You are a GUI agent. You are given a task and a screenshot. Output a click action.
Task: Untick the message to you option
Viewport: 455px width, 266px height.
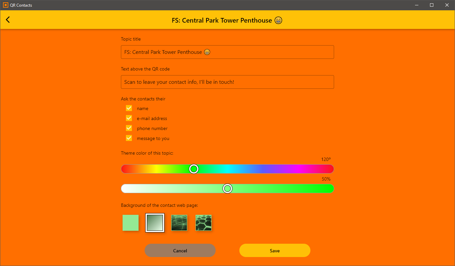tap(129, 138)
